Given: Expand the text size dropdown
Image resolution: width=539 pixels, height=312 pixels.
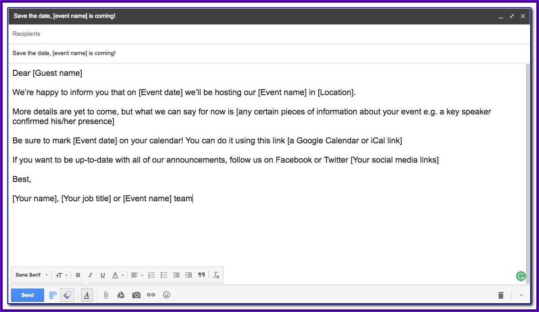Looking at the screenshot, I should click(61, 275).
